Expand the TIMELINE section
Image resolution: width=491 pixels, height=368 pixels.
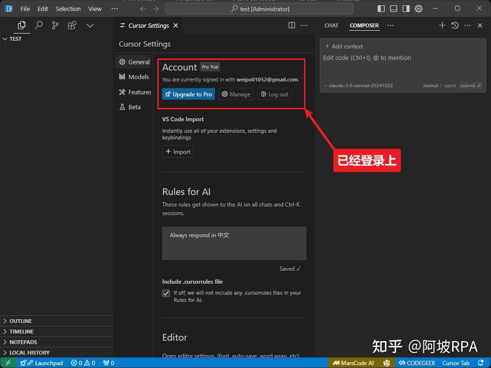[x=22, y=332]
